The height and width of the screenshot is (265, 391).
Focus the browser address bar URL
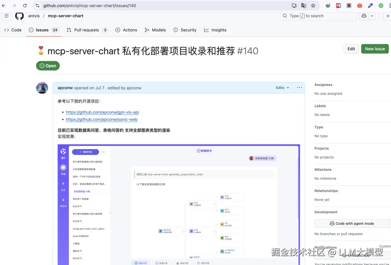coord(89,5)
